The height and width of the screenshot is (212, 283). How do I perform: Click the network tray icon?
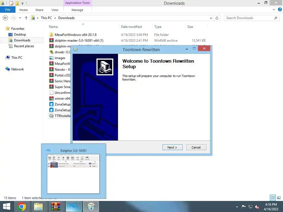click(250, 206)
